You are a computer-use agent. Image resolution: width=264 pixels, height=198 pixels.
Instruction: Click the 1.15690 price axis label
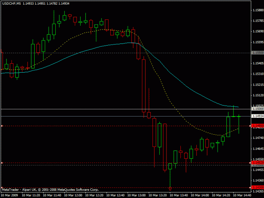click(x=258, y=32)
